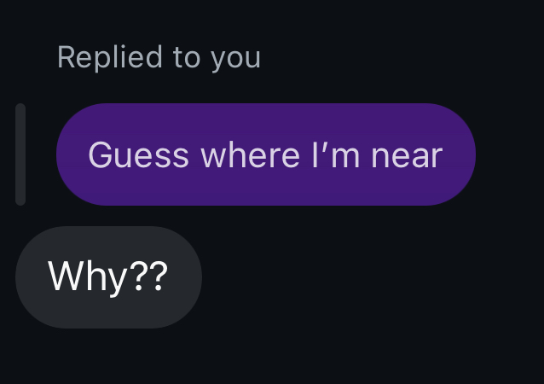The width and height of the screenshot is (544, 384).
Task: Tap the vertical reply indicator bar
Action: tap(20, 154)
